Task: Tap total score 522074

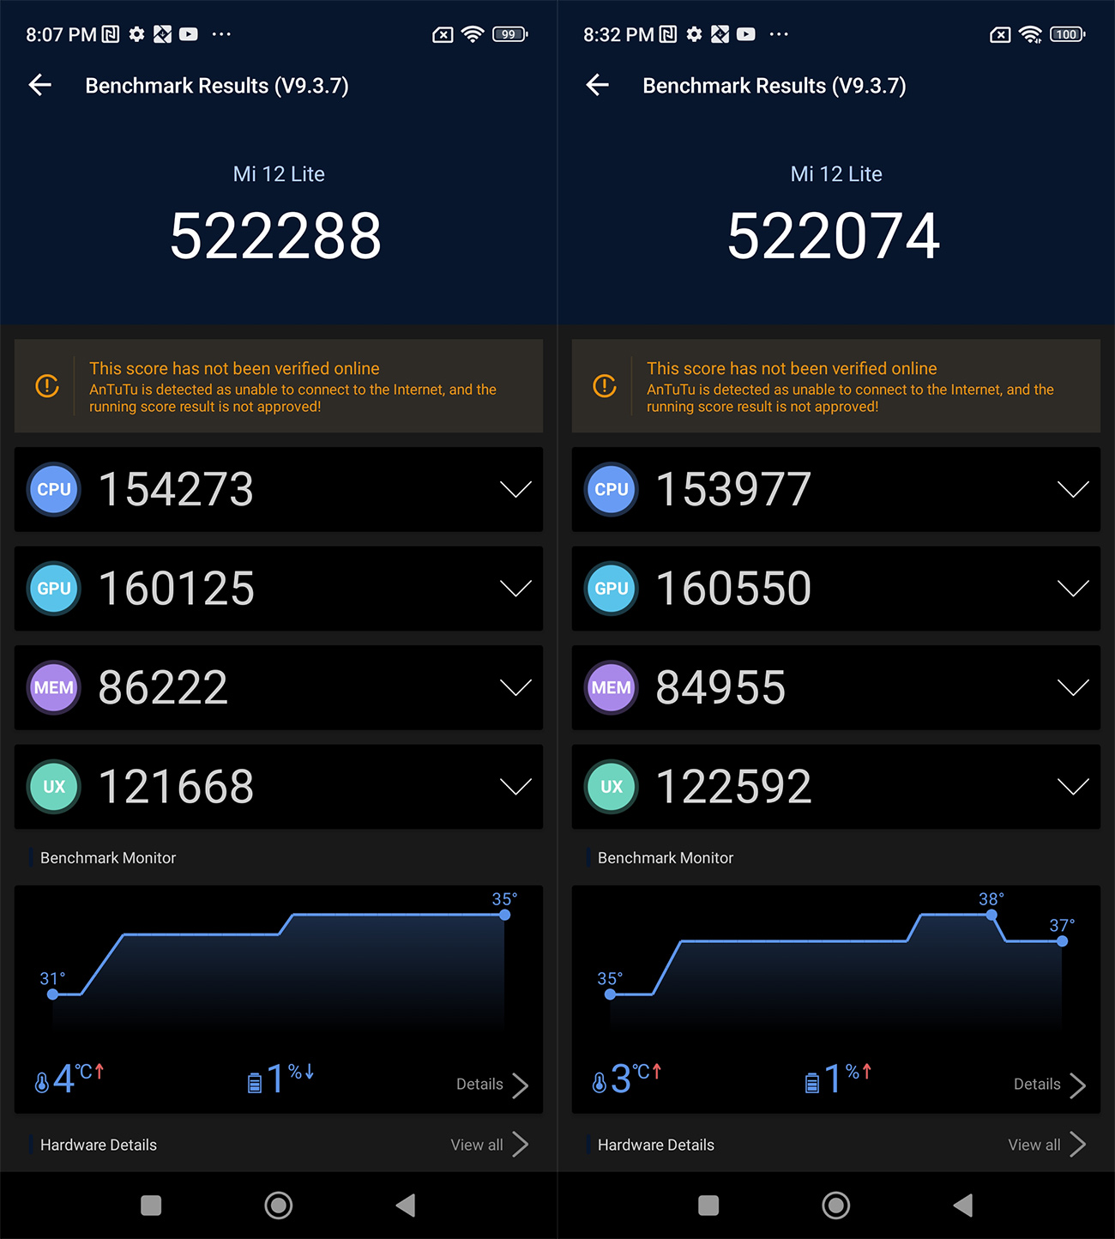Action: click(x=834, y=237)
